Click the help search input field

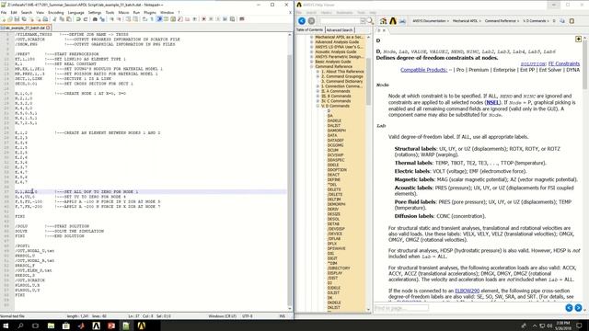(x=340, y=21)
